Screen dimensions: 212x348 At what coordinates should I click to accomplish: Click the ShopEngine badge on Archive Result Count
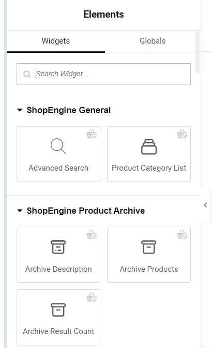[x=92, y=297]
